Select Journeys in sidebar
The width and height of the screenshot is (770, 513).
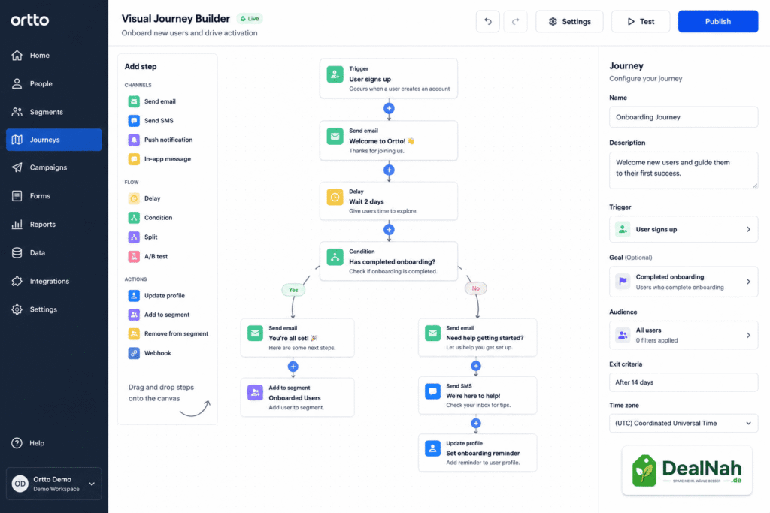(x=53, y=140)
